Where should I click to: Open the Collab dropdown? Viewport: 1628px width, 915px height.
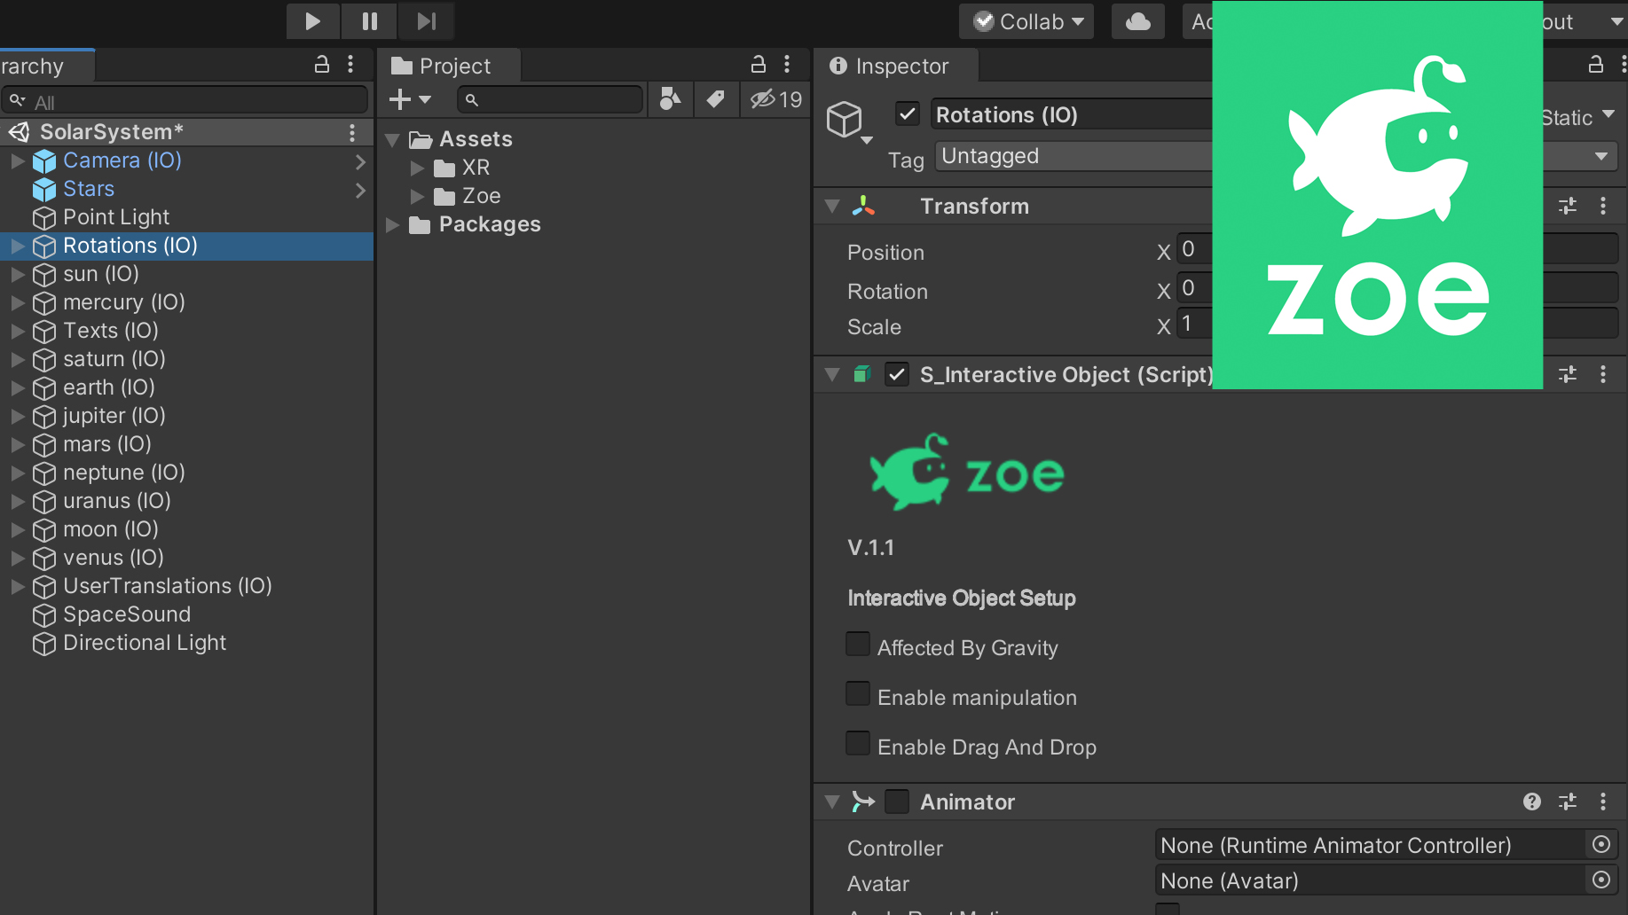[x=1026, y=21]
